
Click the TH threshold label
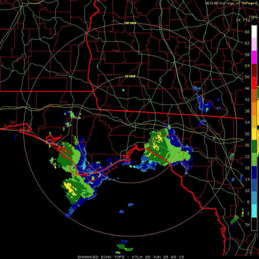(247, 225)
